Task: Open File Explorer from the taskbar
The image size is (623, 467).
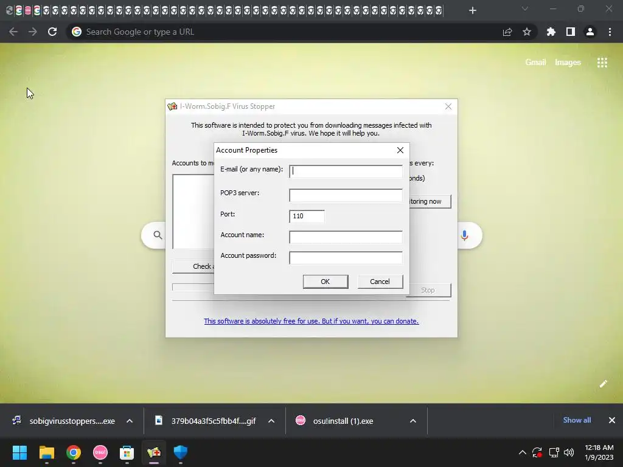Action: tap(46, 452)
